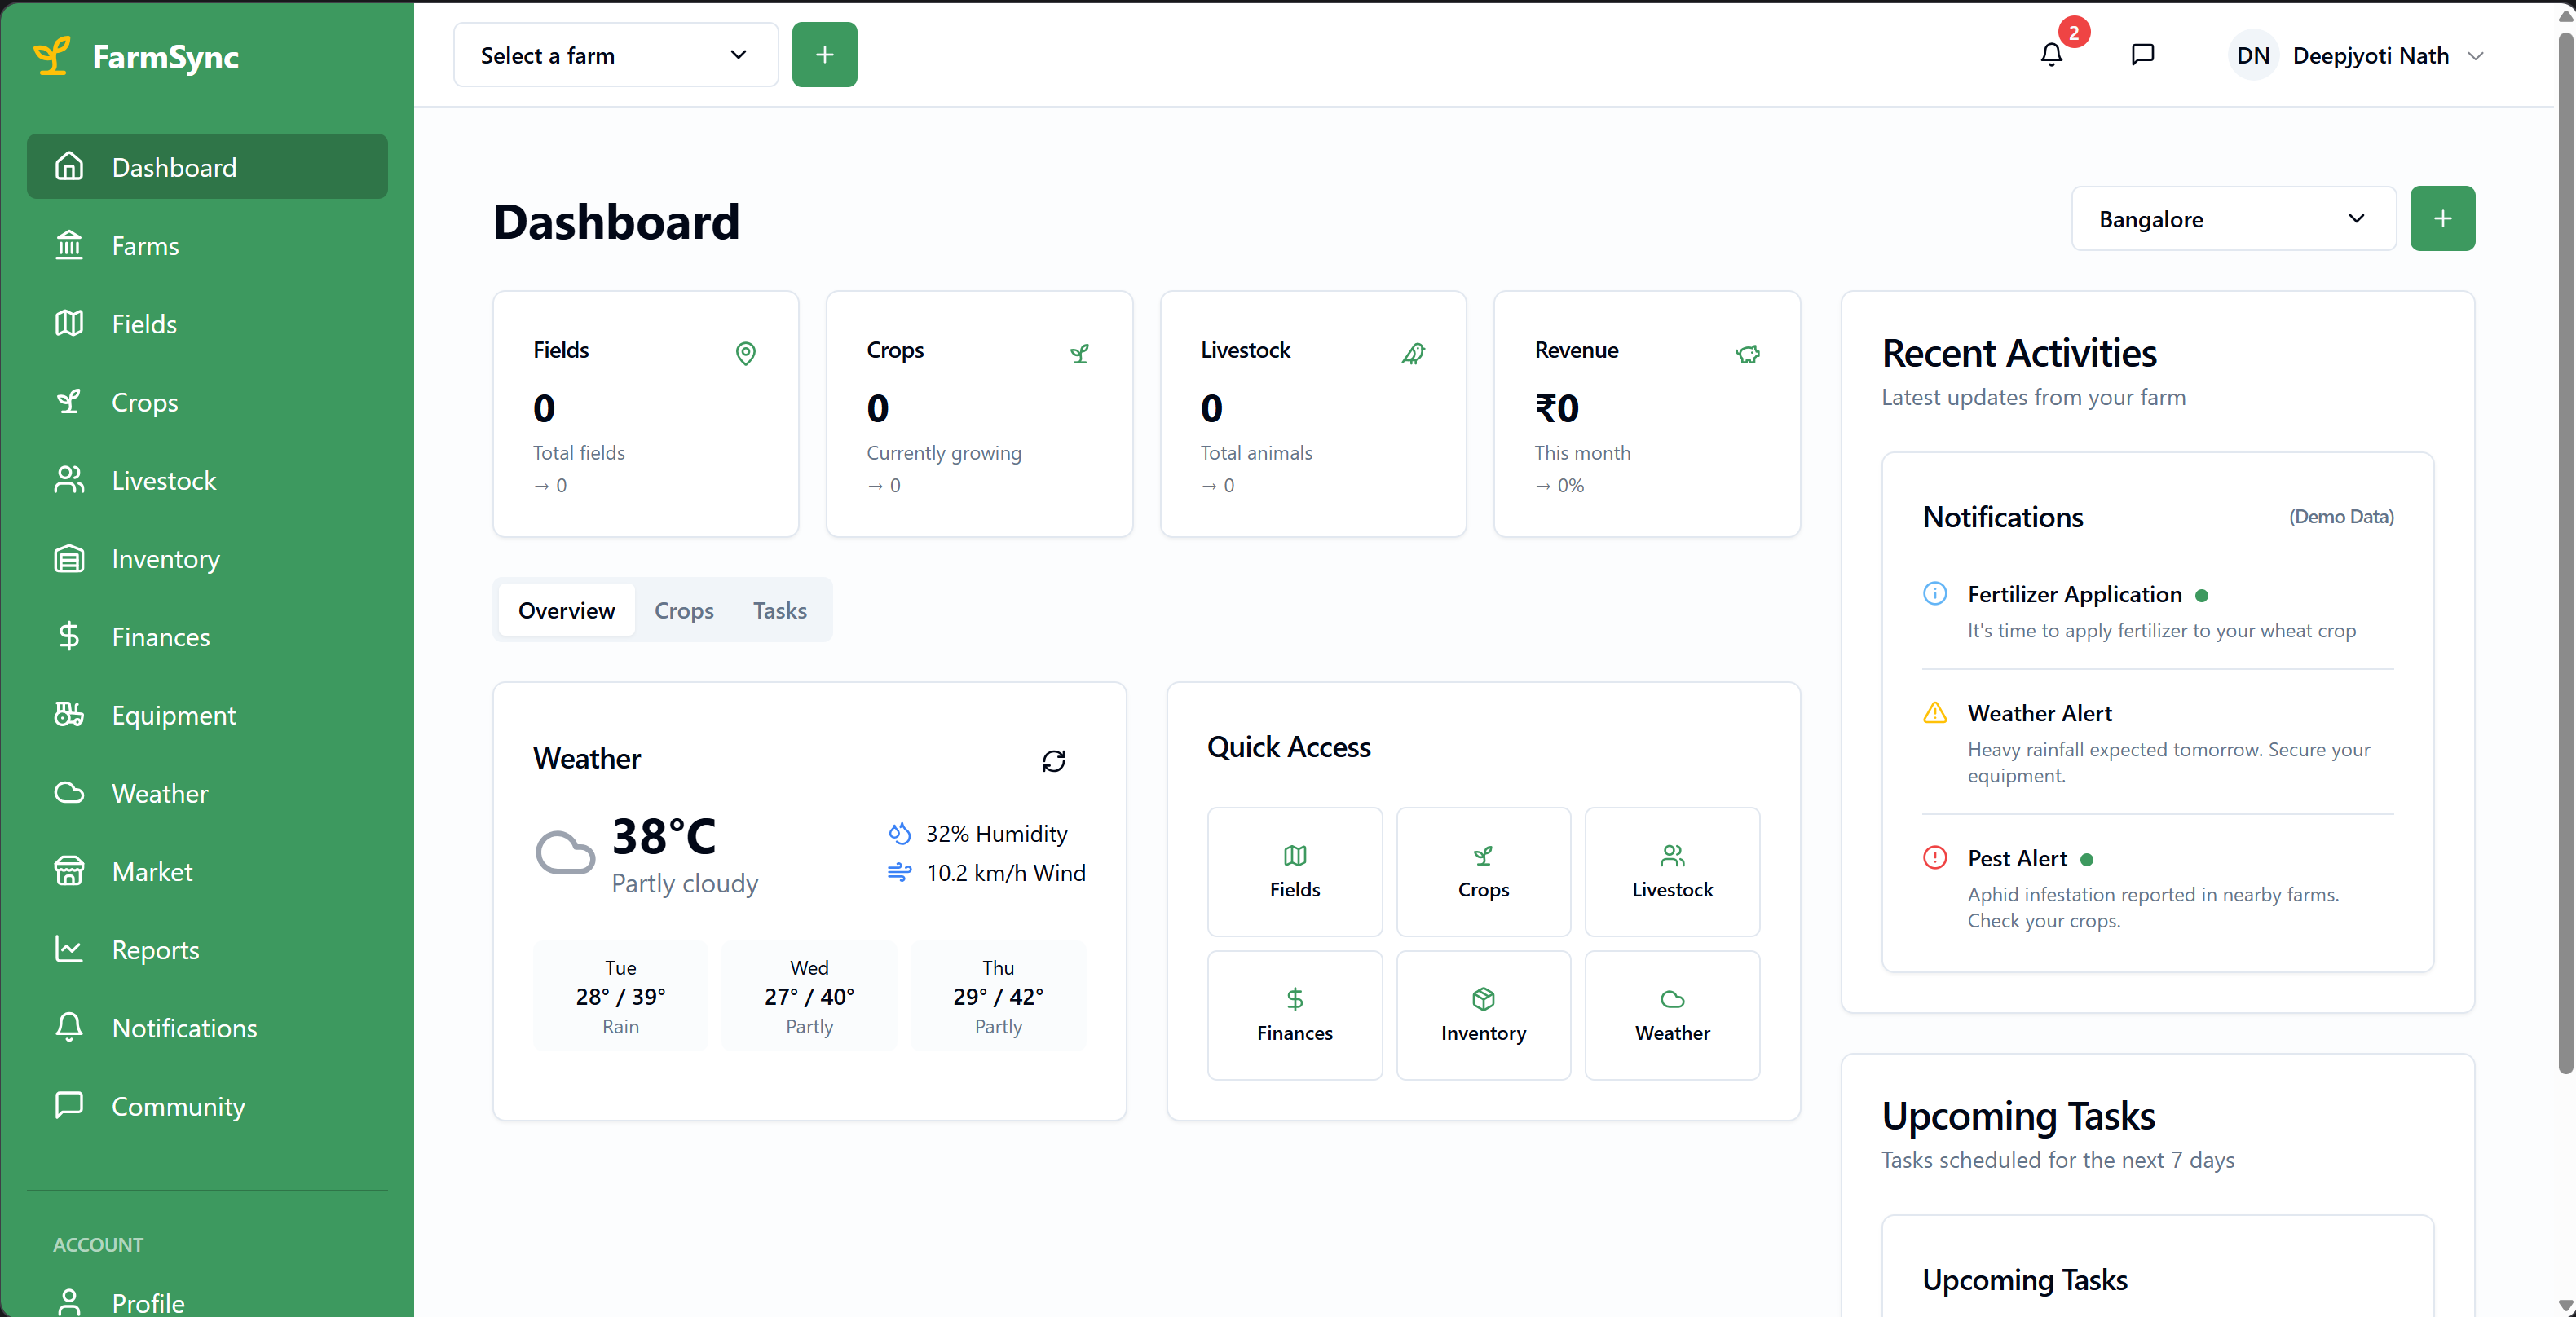2576x1317 pixels.
Task: Click the (Demo Data) label
Action: tap(2341, 516)
